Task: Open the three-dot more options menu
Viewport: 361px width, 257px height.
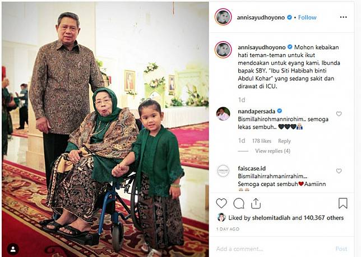Action: [x=343, y=17]
